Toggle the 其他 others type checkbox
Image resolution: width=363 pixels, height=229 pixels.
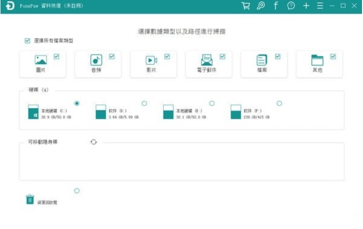333,57
